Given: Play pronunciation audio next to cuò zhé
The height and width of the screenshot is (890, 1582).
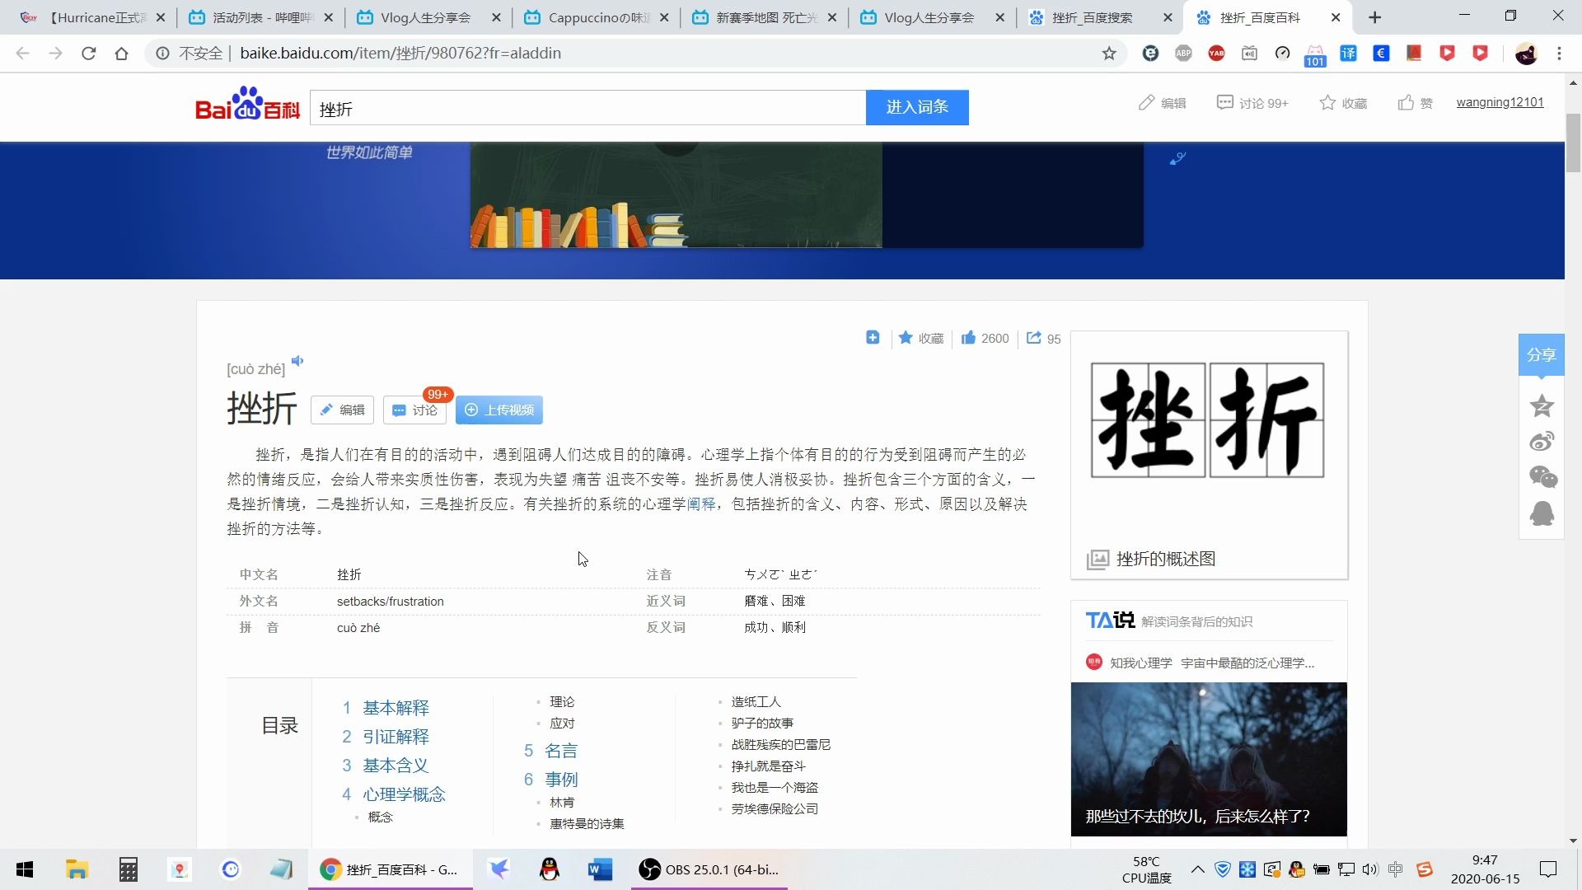Looking at the screenshot, I should [297, 361].
